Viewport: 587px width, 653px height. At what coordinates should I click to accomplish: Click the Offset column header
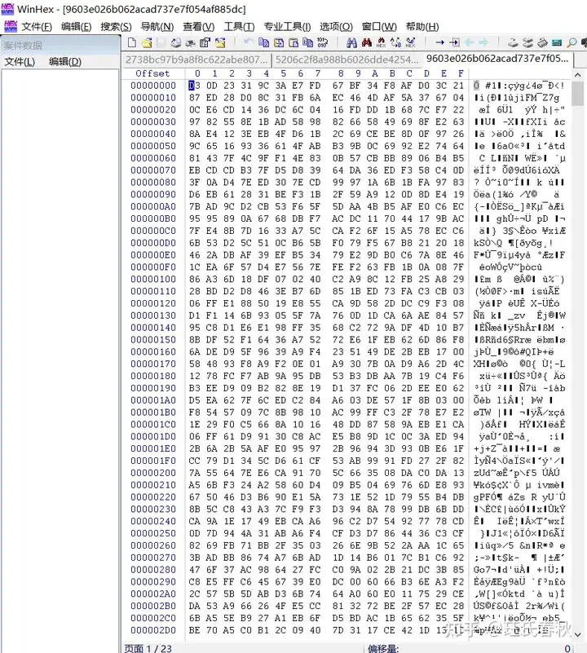point(152,73)
